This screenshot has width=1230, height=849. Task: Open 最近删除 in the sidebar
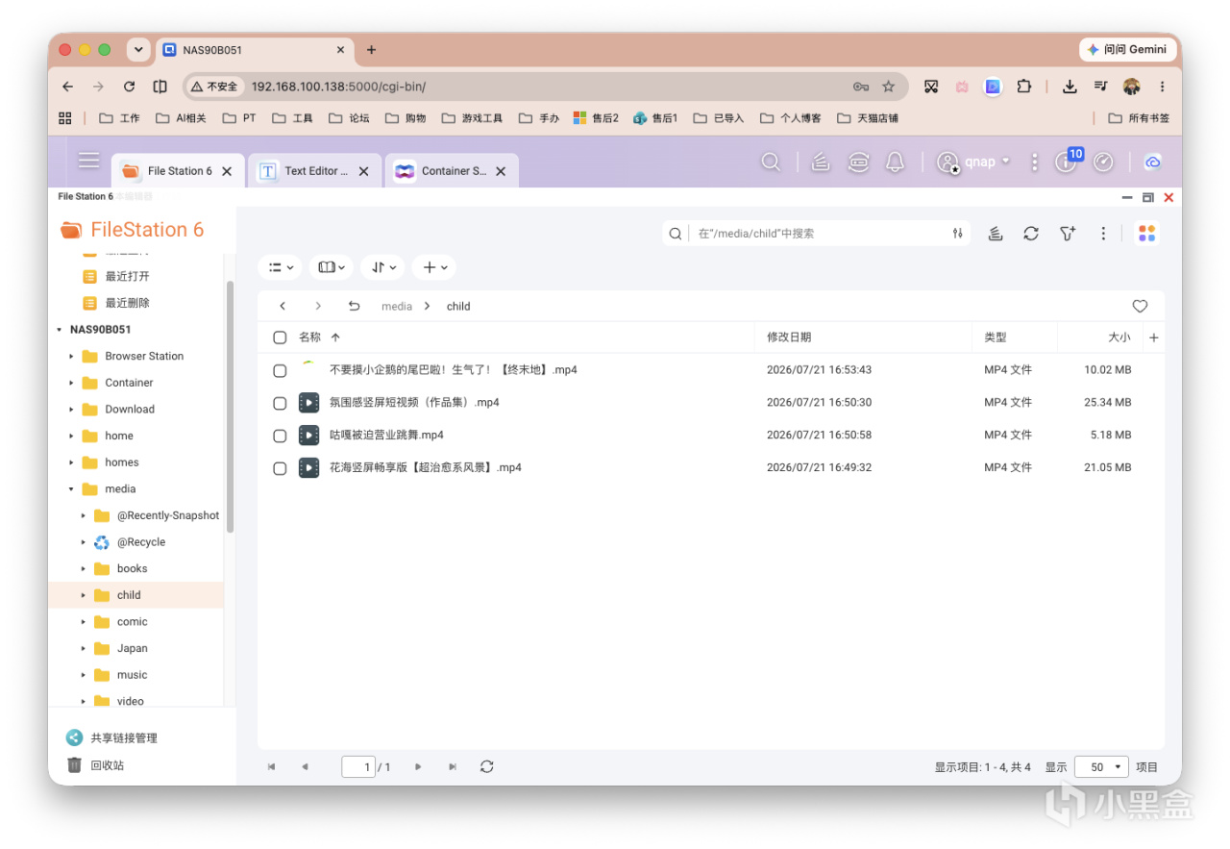(127, 303)
